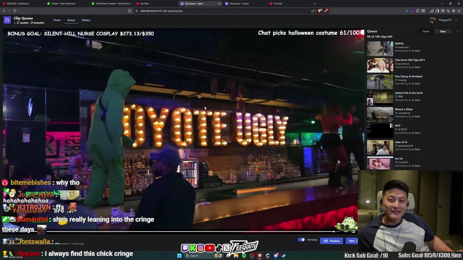Open the Windows Start menu
Screen dimensions: 463x260
click(x=179, y=256)
